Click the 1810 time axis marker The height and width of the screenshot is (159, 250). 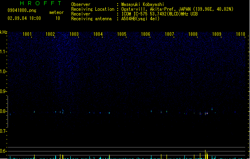pyautogui.click(x=240, y=34)
